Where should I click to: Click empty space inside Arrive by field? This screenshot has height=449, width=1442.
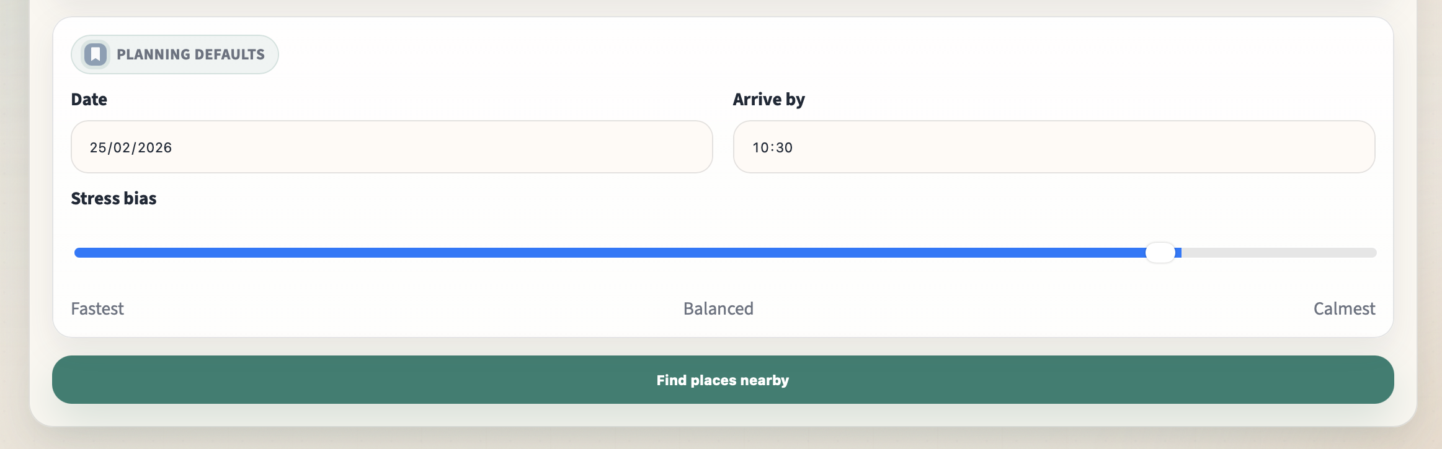[1085, 147]
